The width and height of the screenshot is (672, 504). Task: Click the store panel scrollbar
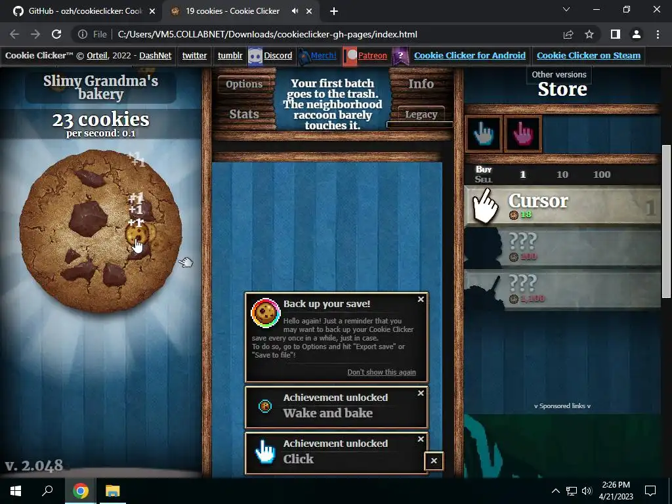tap(666, 221)
